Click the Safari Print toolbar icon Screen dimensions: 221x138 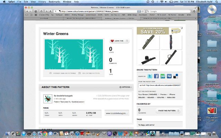pyautogui.click(x=36, y=11)
